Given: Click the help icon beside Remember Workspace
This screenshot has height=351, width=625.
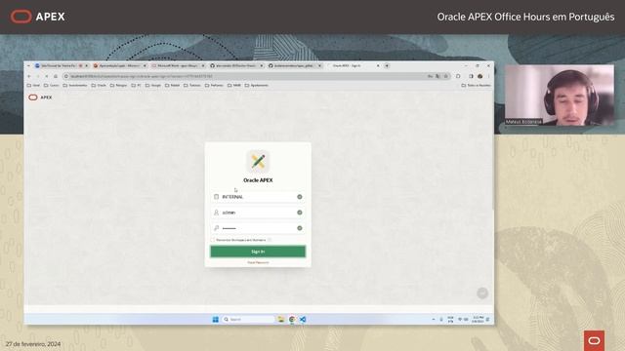Looking at the screenshot, I should tap(270, 240).
